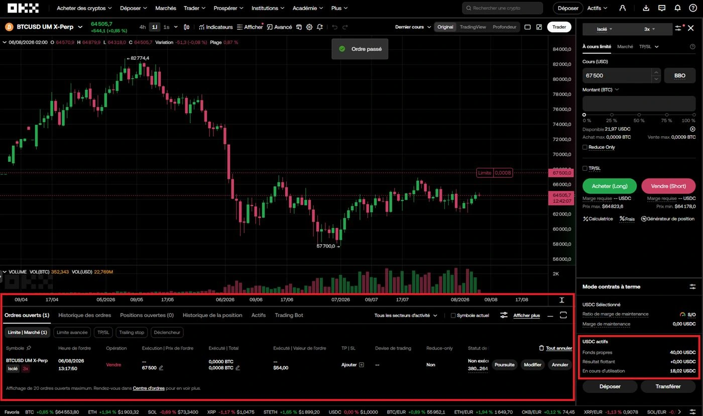The image size is (703, 416).
Task: Open the chart template save icon
Action: click(299, 27)
